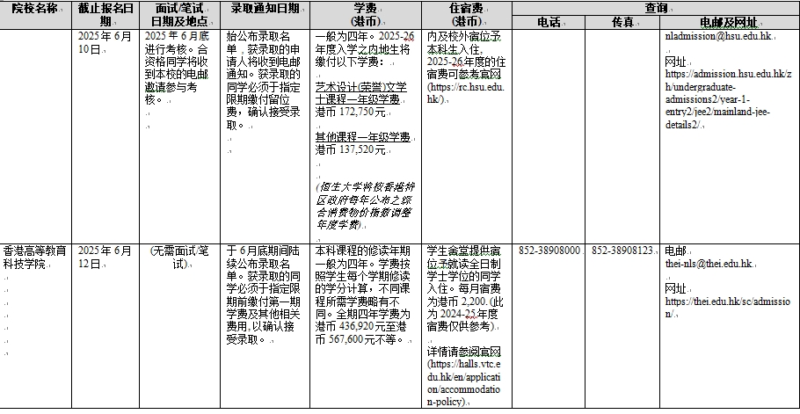
Task: Open the thei-nls@thei.edu.hk email link
Action: (x=709, y=264)
